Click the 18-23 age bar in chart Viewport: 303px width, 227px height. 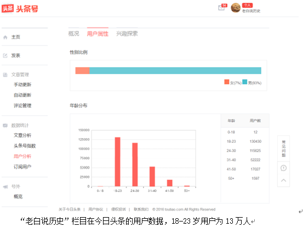coord(117,162)
